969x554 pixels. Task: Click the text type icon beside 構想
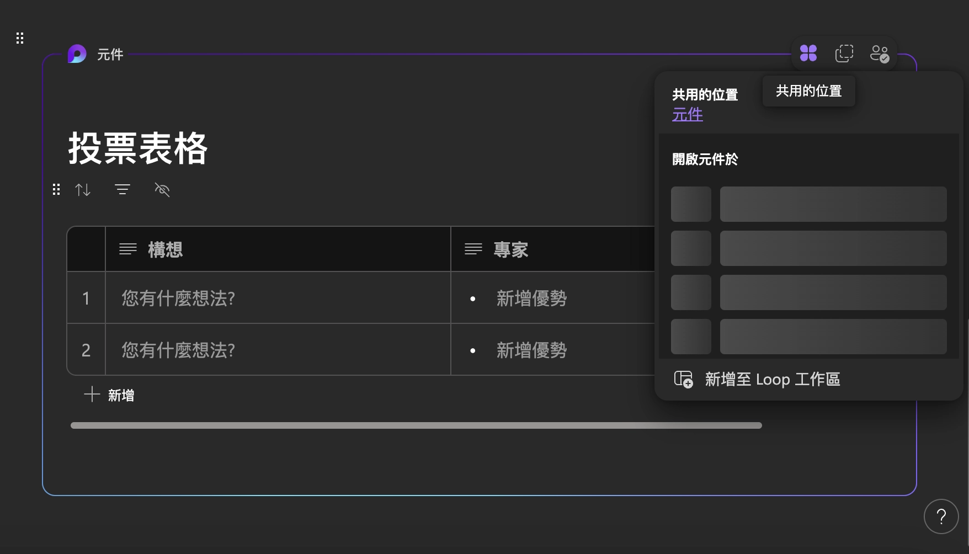[x=128, y=249]
